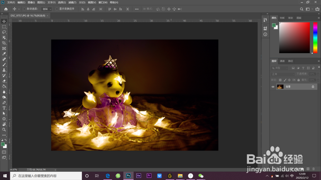Toggle the shape layer filter icon

point(308,68)
